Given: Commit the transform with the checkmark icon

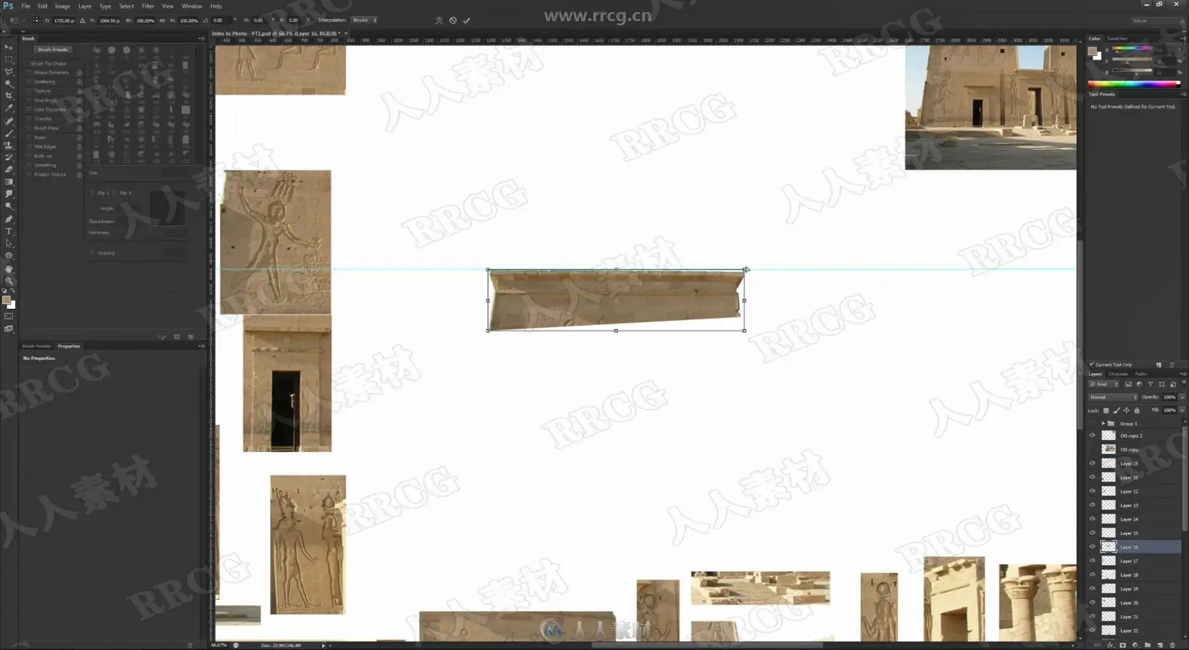Looking at the screenshot, I should tap(467, 20).
